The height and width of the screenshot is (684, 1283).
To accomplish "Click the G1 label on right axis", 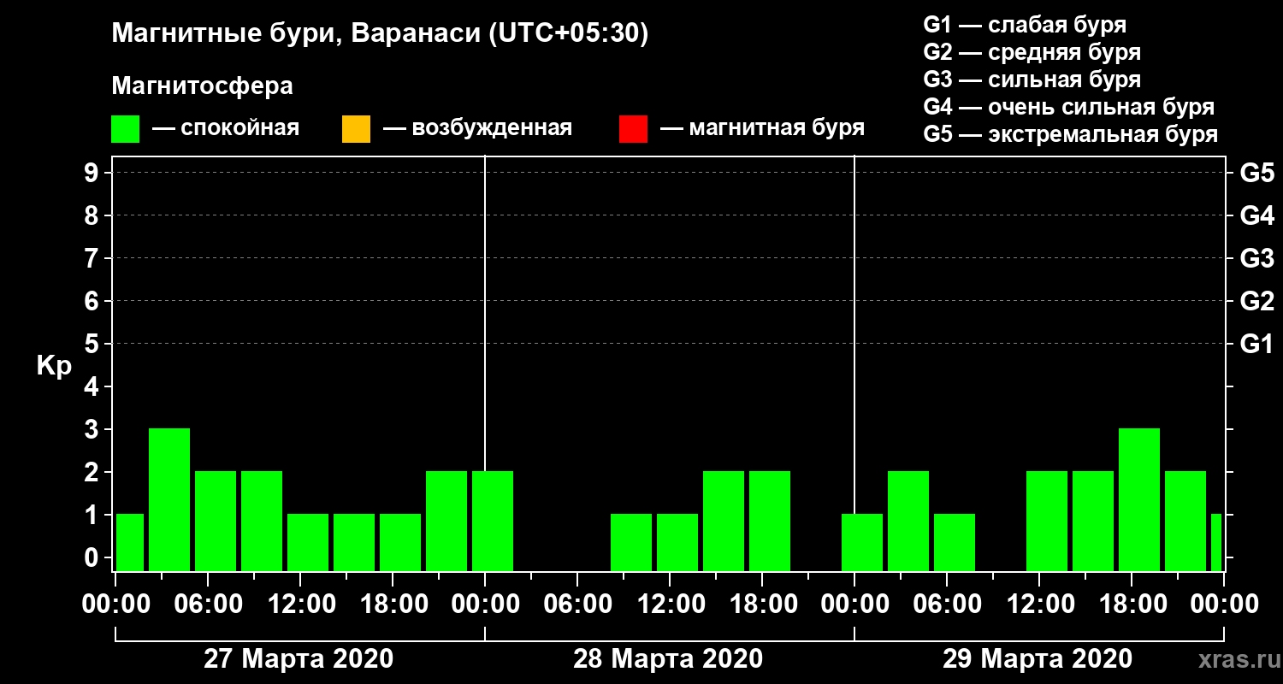I will click(1256, 344).
